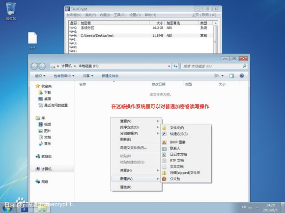The image size is (285, 213).
Task: Select mounted drive H: row in TrueCrypt
Action: pos(141,35)
